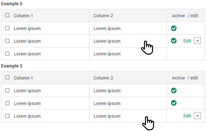The width and height of the screenshot is (206, 131).
Task: Click the Active / edit header in the second table
Action: pyautogui.click(x=185, y=78)
